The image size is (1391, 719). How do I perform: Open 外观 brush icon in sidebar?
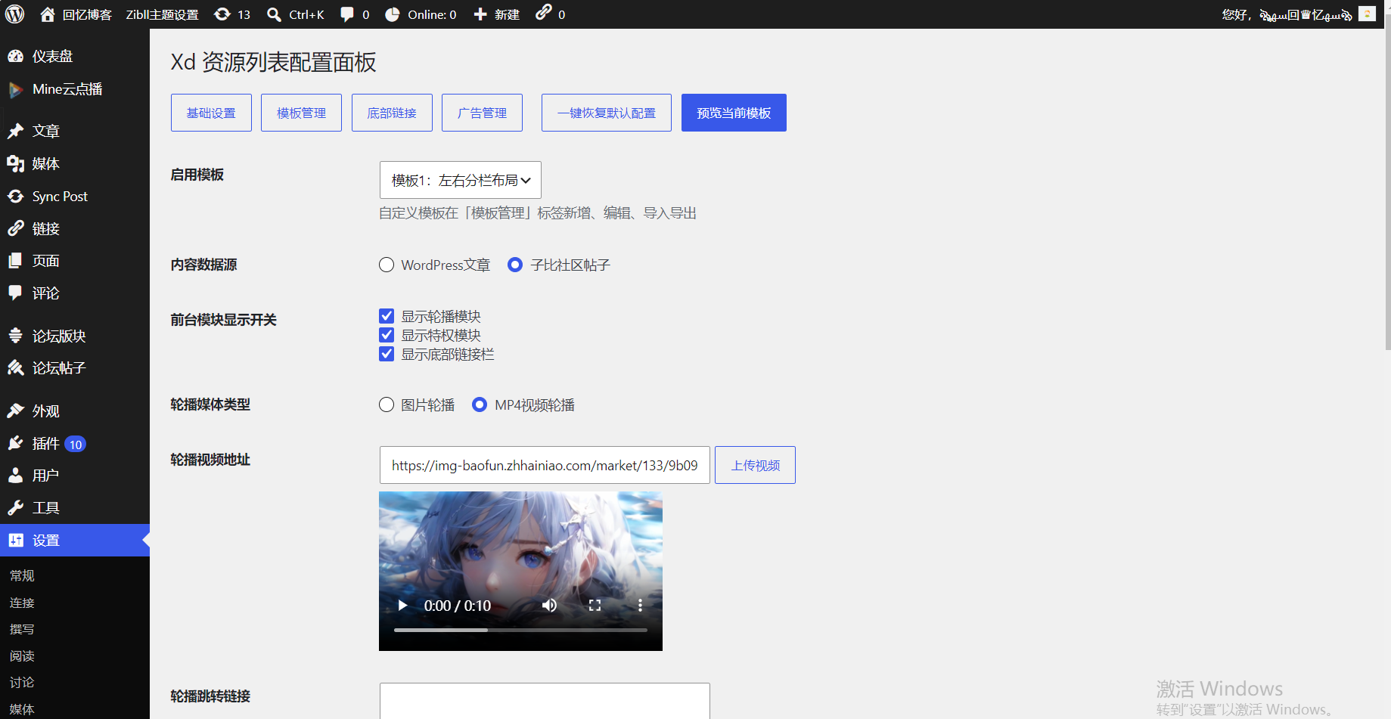[15, 411]
